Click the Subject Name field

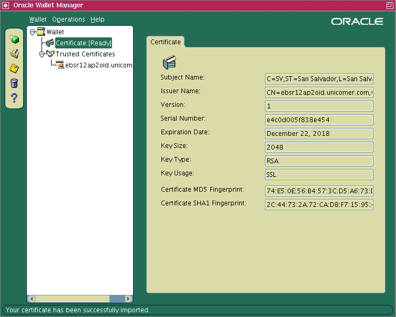point(319,79)
